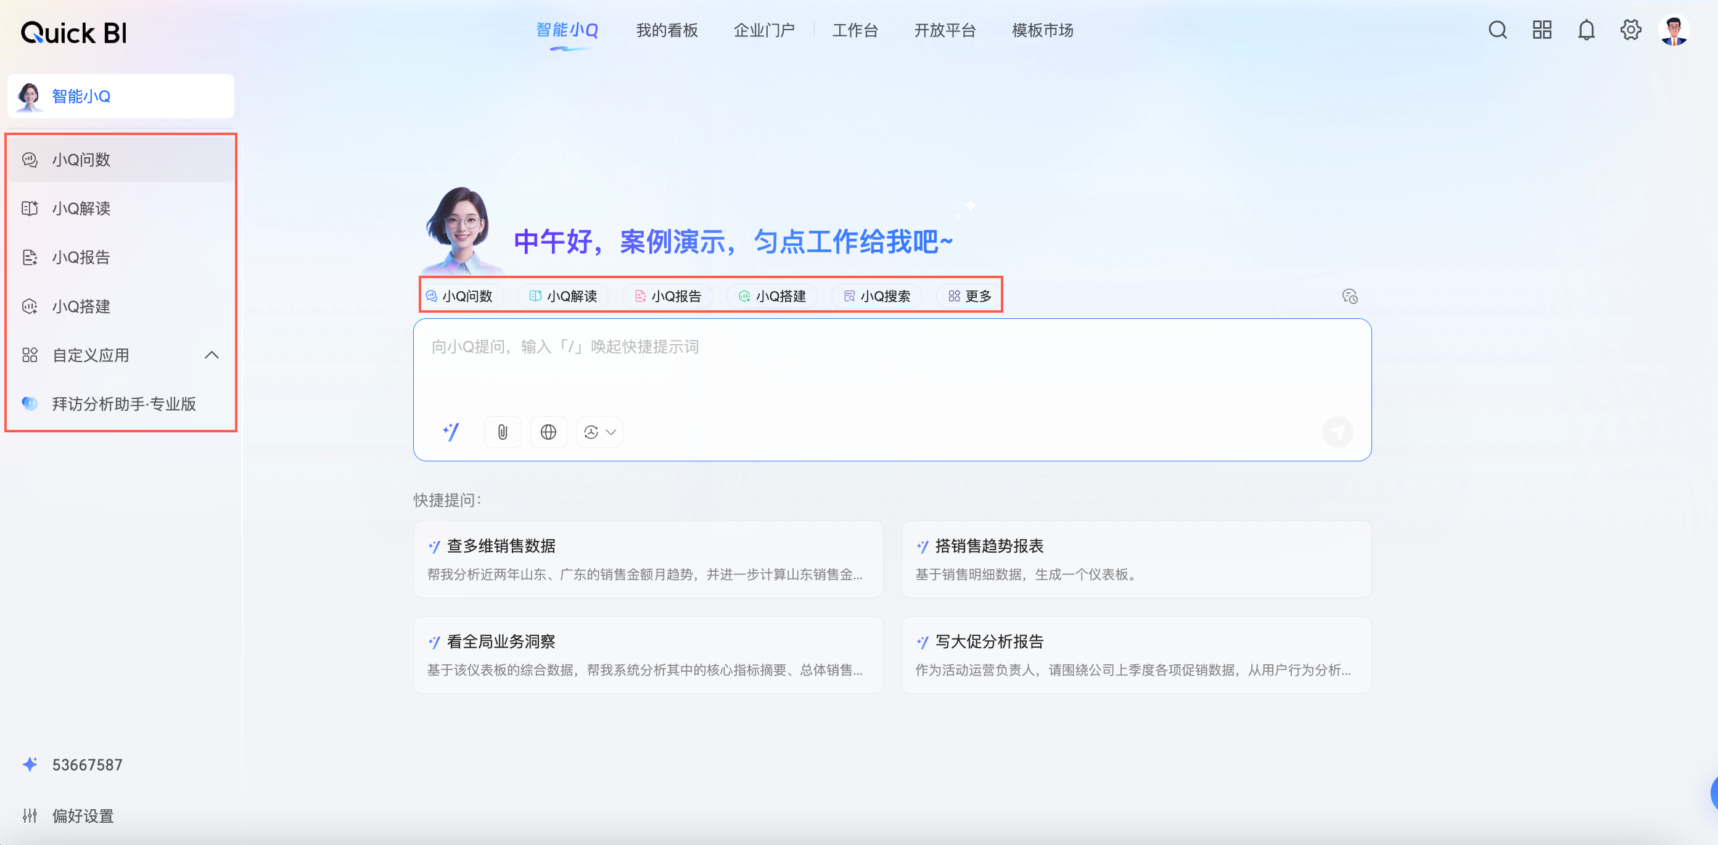Choose the 查多维销售数据 quick prompt card
Screen dimensions: 1718x845
[x=648, y=559]
